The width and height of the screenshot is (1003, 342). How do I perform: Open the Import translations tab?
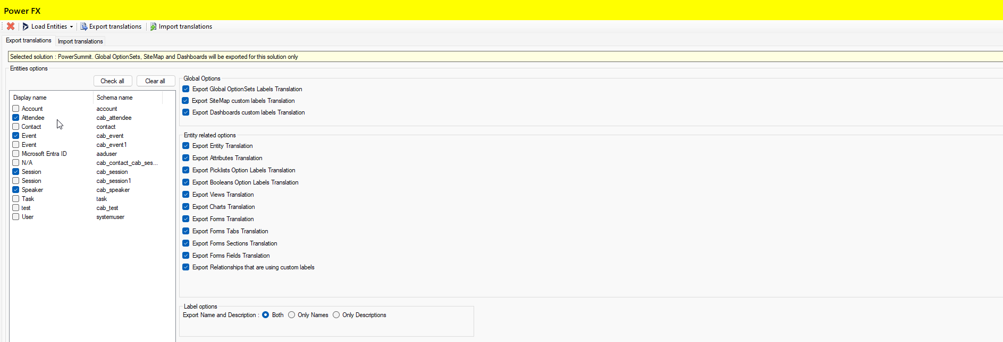pyautogui.click(x=80, y=41)
